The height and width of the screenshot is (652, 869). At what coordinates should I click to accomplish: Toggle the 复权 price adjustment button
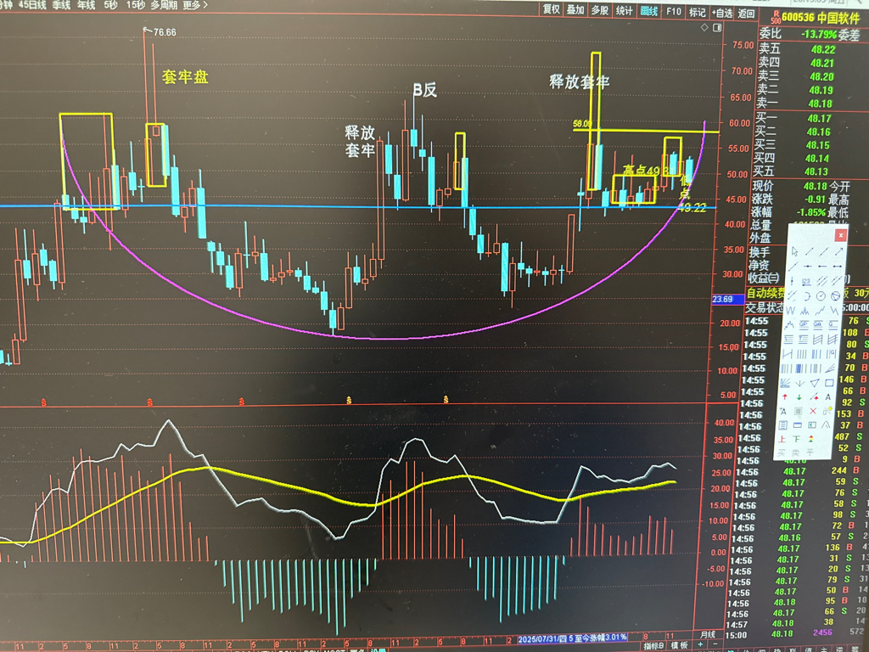[x=552, y=9]
